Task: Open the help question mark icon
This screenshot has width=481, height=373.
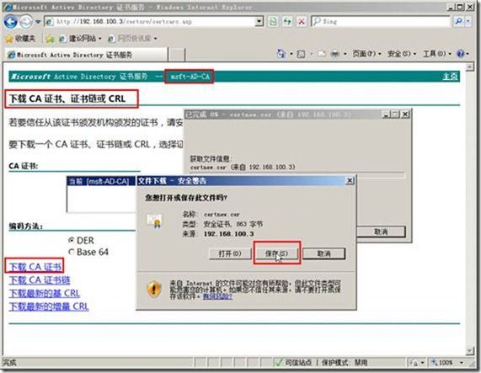Action: (461, 54)
